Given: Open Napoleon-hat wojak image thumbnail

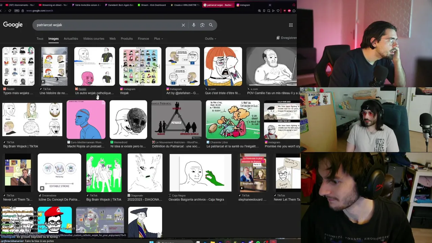Looking at the screenshot, I should pyautogui.click(x=145, y=222).
